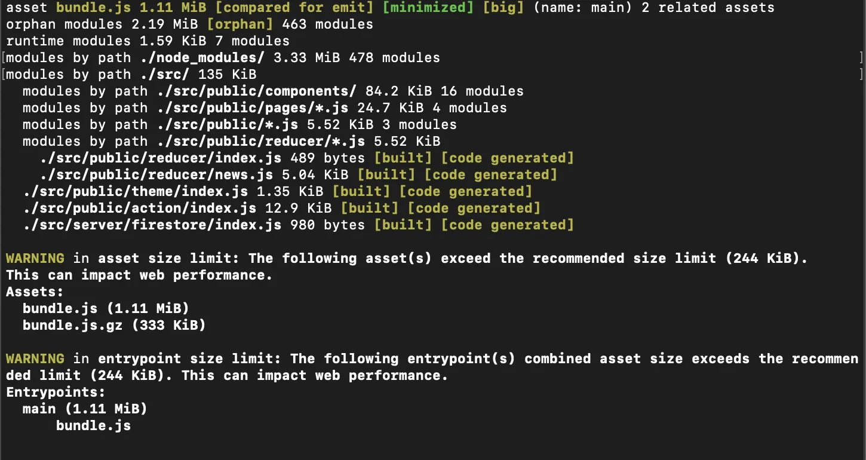Click the WARNING before entrypoint size limit
This screenshot has width=866, height=460.
point(35,359)
